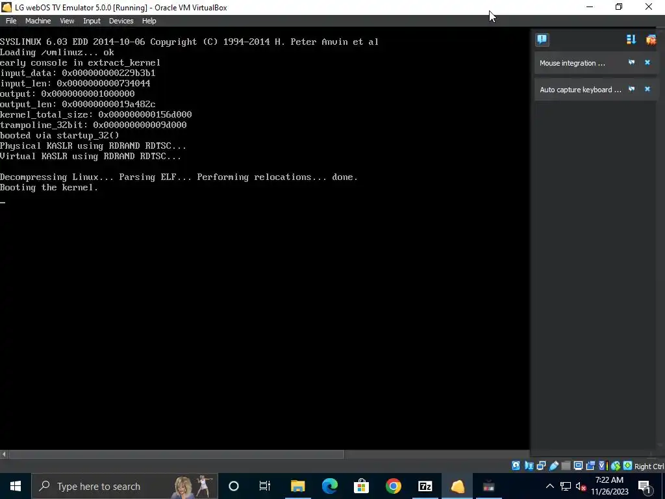Toggle the notification center speech-bubble icon

click(542, 40)
